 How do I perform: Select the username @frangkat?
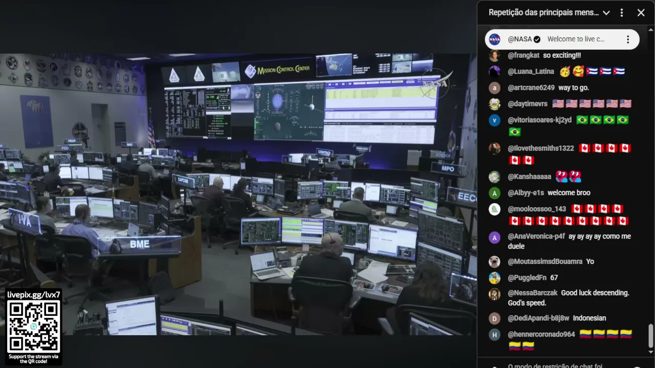[x=523, y=55]
